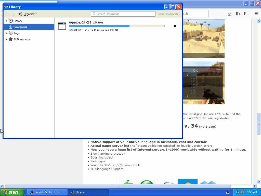The width and height of the screenshot is (261, 196).
Task: Minimize the Library window
Action: [x=167, y=7]
